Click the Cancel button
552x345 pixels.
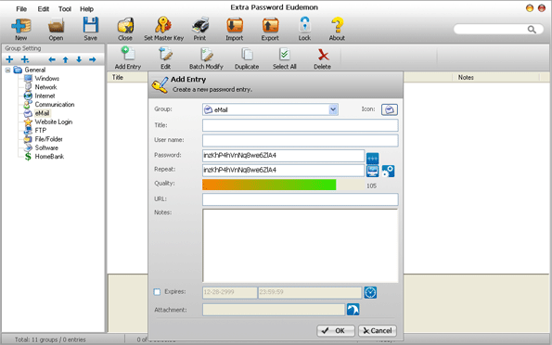click(x=378, y=330)
